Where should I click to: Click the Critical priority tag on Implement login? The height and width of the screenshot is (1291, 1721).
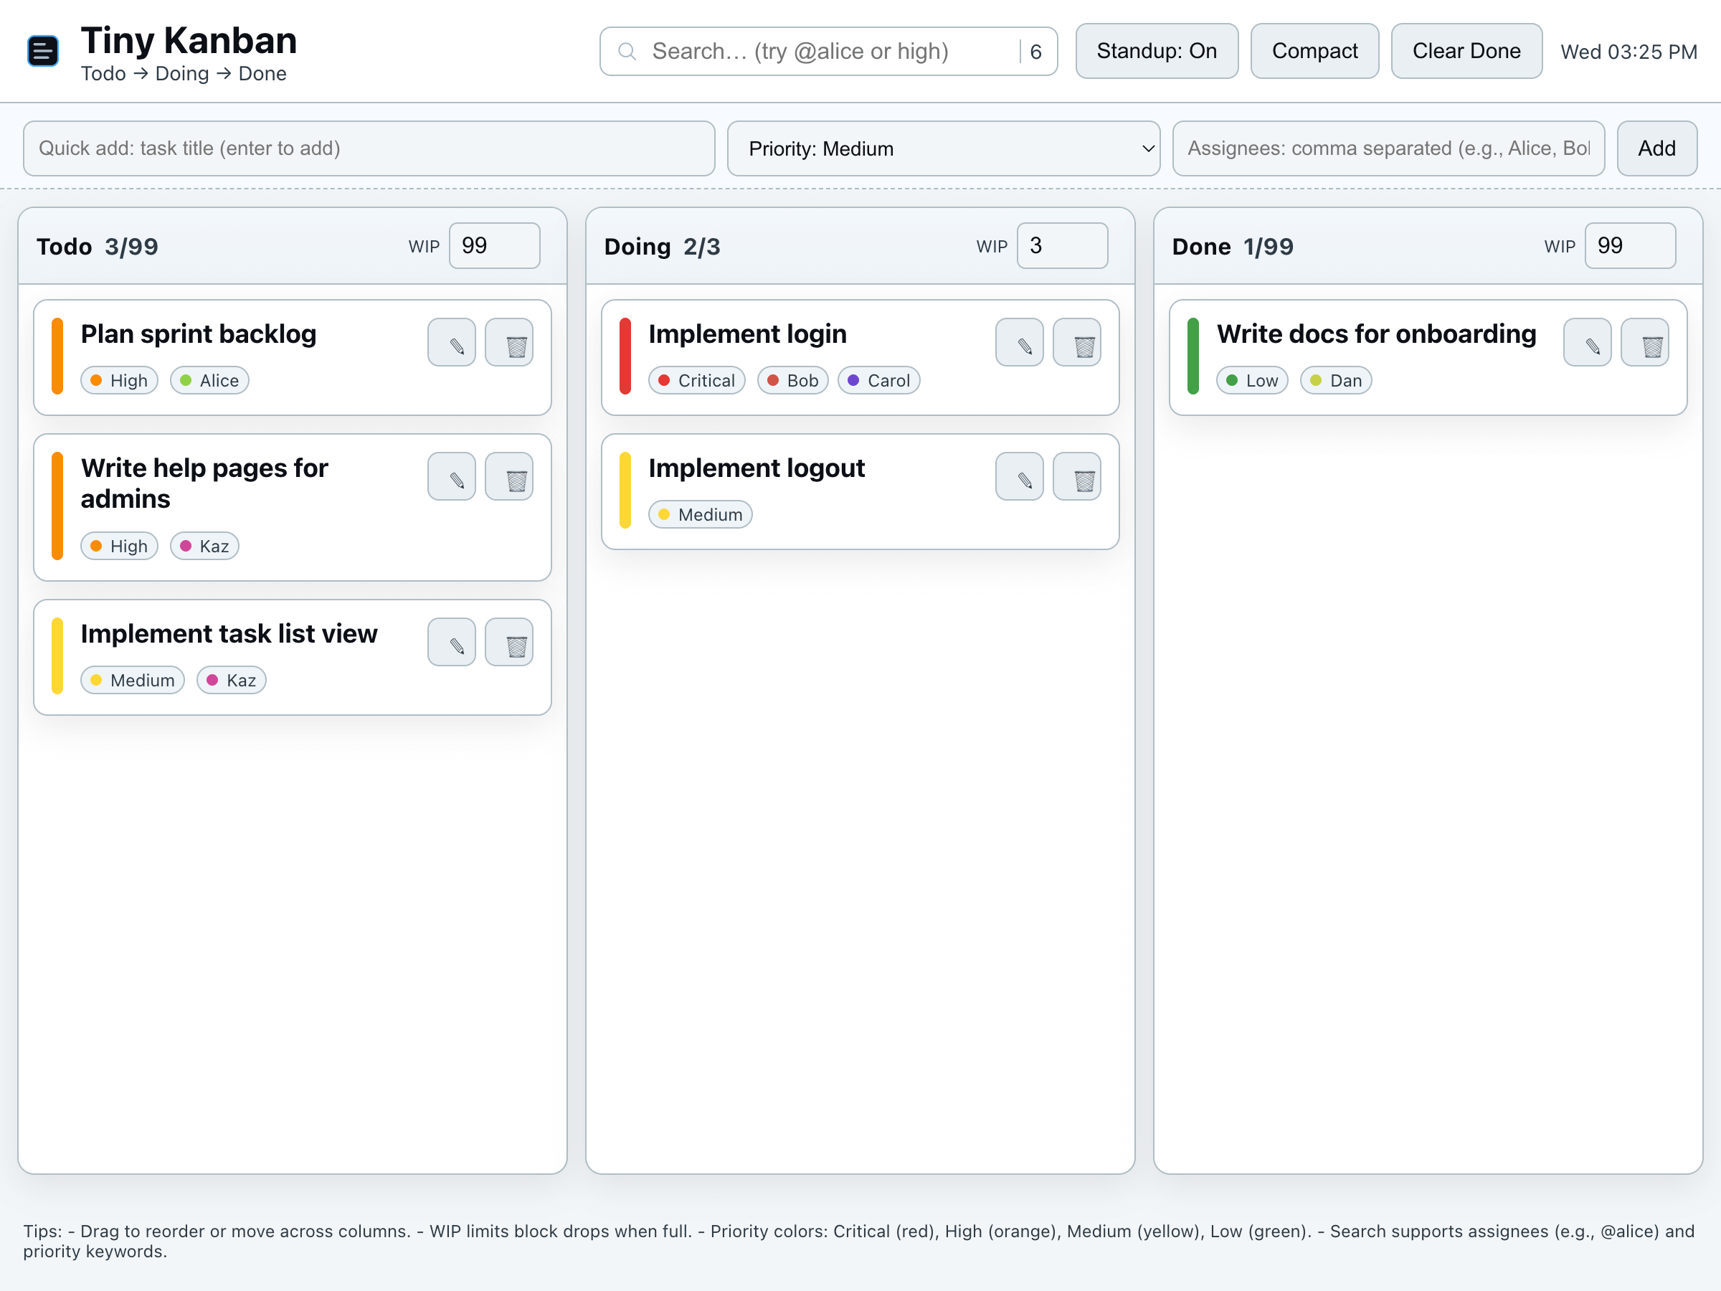[x=696, y=381]
